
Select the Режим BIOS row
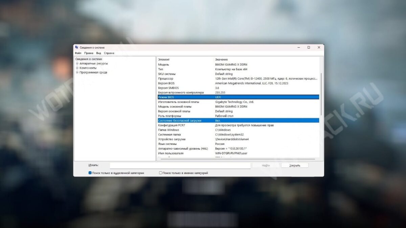click(238, 97)
